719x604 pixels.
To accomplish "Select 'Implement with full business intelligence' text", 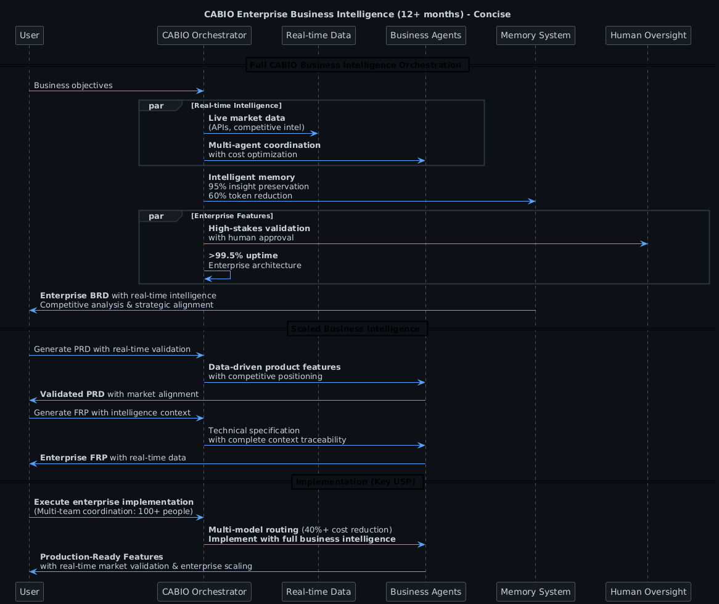I will [302, 539].
